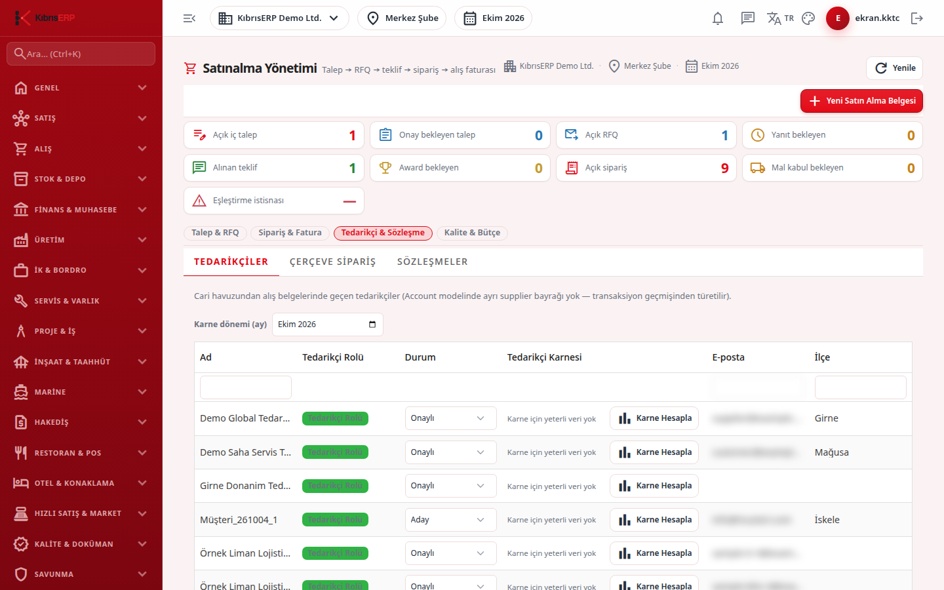Expand the Satış sidebar section
The height and width of the screenshot is (590, 944).
(81, 118)
